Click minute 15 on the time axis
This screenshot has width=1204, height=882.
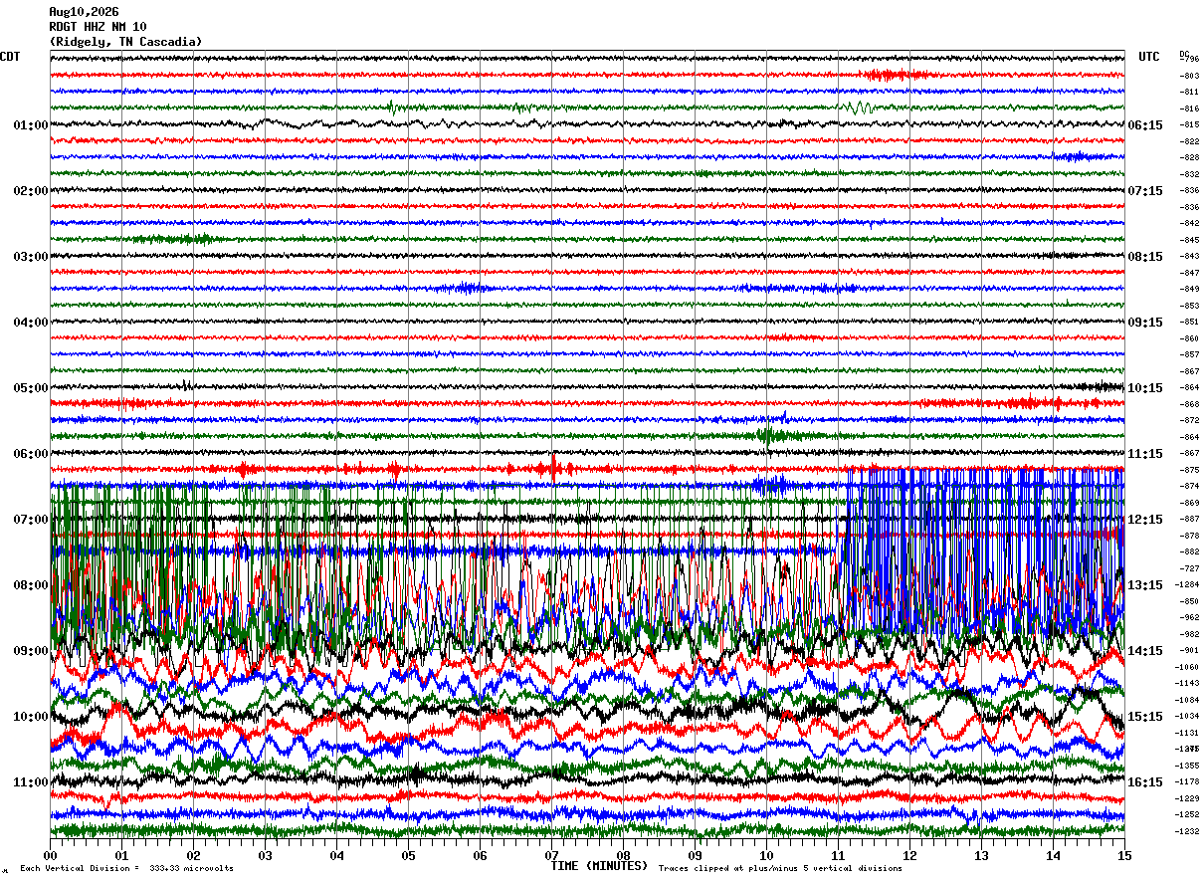[x=1124, y=855]
